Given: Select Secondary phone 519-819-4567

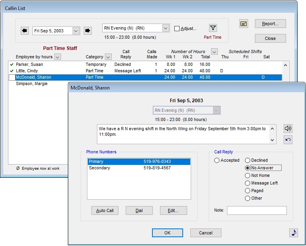Looking at the screenshot, I should [x=139, y=168].
